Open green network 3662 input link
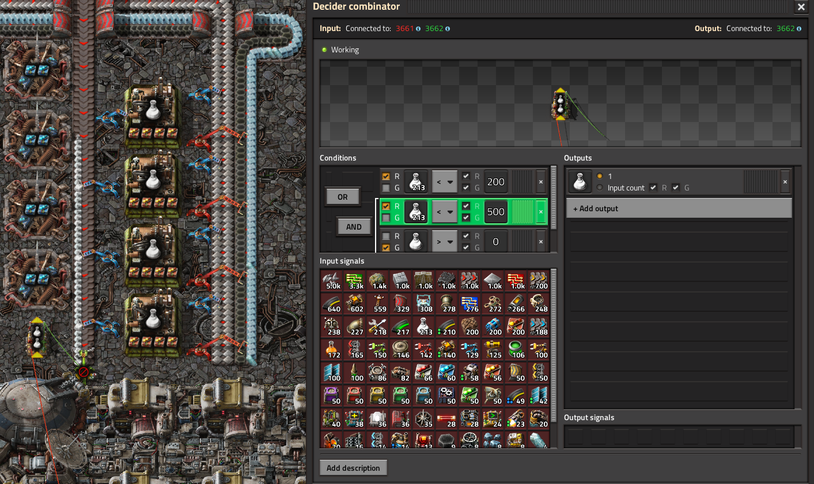Image resolution: width=814 pixels, height=484 pixels. click(434, 28)
